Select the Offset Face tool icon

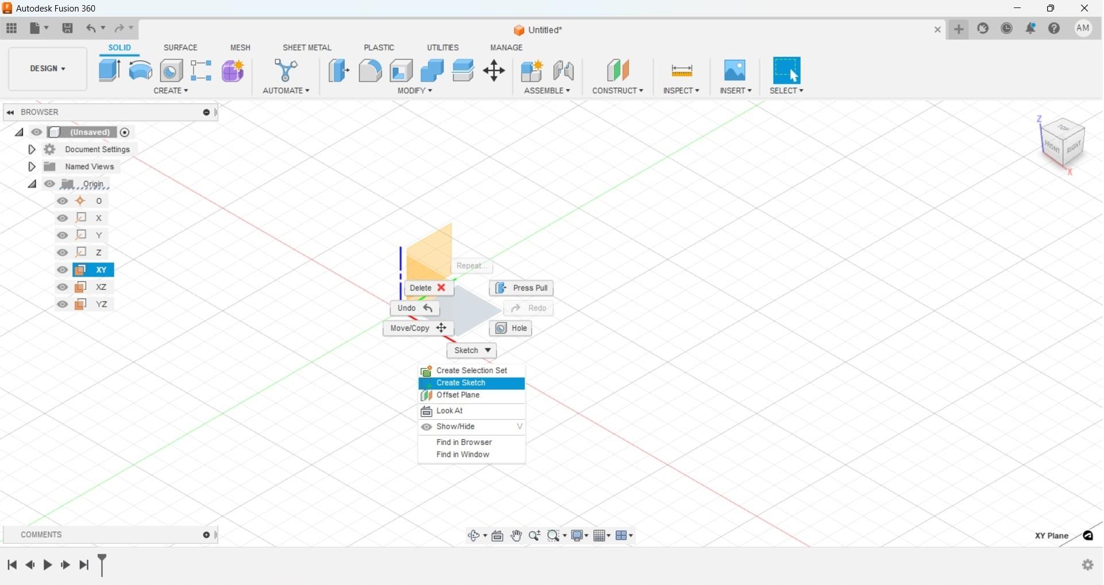tap(464, 71)
